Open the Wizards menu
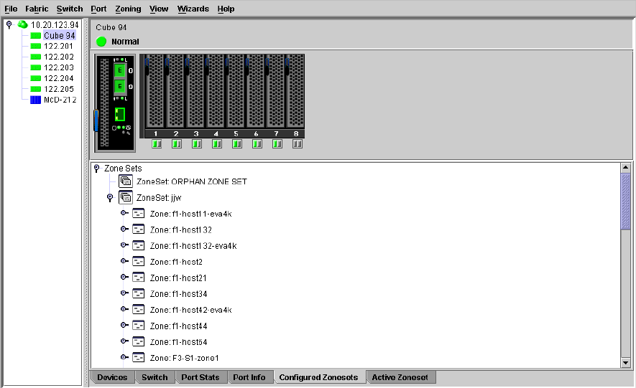This screenshot has height=388, width=636. [193, 9]
